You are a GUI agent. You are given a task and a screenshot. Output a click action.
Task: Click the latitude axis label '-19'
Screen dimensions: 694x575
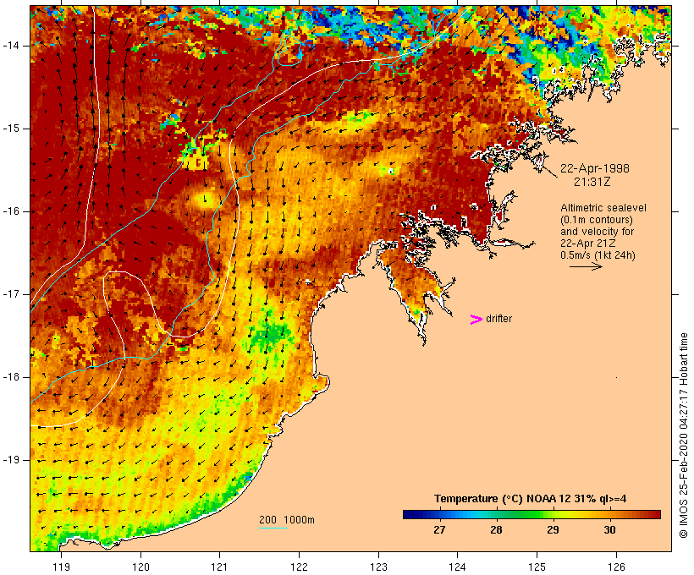click(10, 460)
